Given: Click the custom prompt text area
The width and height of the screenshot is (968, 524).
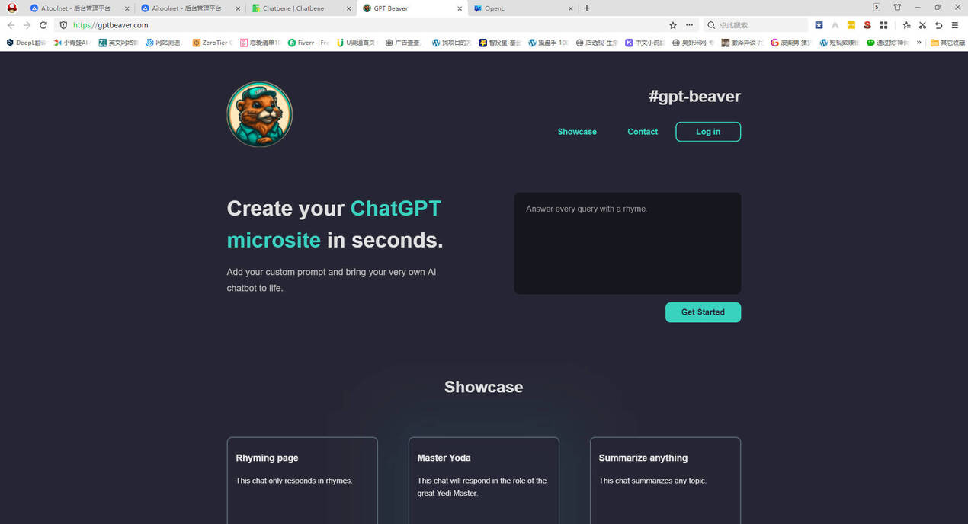Looking at the screenshot, I should [627, 243].
